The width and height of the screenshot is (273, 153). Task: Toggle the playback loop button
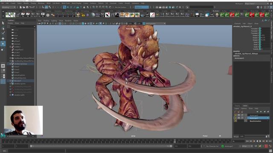pyautogui.click(x=256, y=146)
